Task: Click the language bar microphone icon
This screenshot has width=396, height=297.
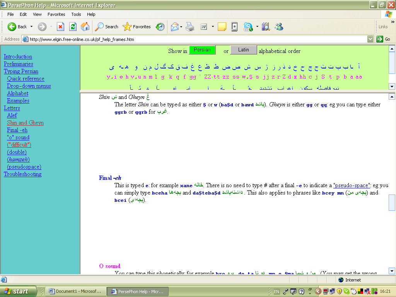Action: pyautogui.click(x=285, y=292)
